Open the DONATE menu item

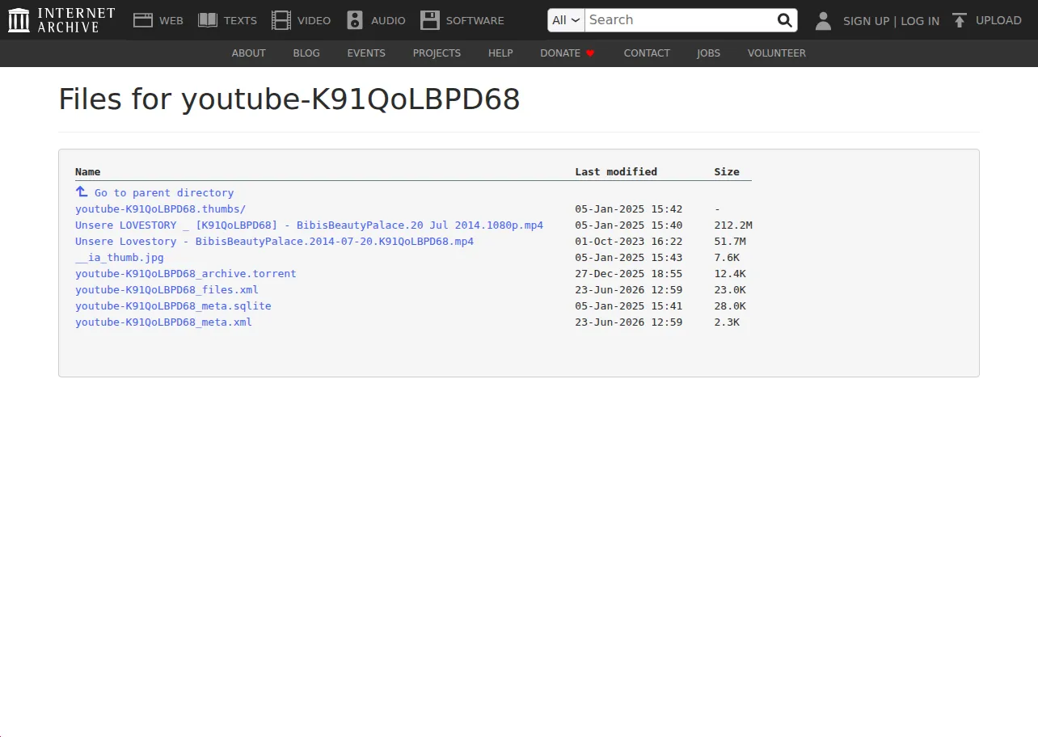coord(560,53)
